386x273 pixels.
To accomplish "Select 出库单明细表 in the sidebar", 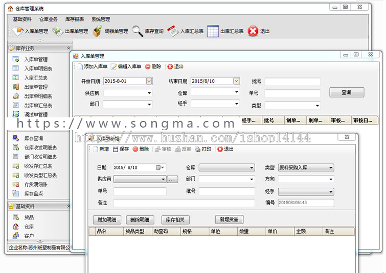I will click(38, 96).
